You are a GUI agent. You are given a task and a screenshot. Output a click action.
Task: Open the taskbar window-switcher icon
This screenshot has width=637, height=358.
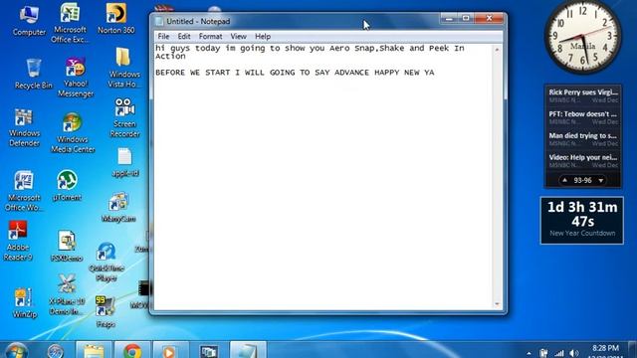209,351
